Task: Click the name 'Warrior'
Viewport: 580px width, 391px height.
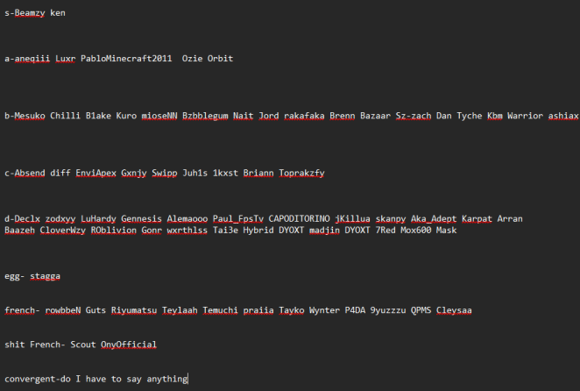Action: pyautogui.click(x=525, y=116)
